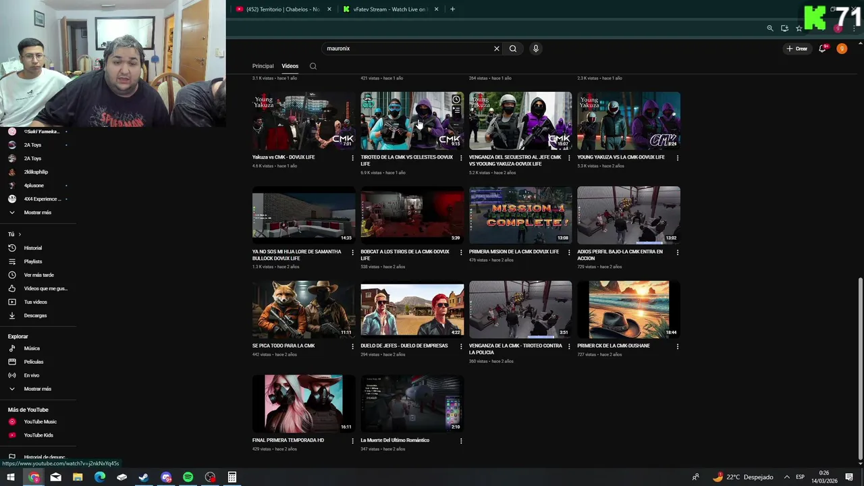Open YouTube notifications bell

(x=822, y=49)
